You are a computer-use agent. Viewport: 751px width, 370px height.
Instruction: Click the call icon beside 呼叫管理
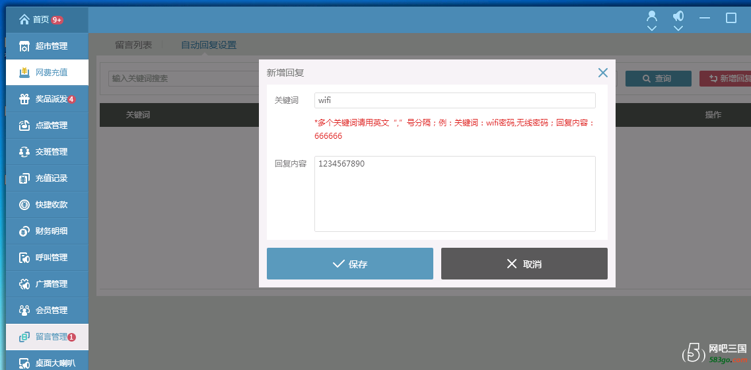(x=24, y=258)
